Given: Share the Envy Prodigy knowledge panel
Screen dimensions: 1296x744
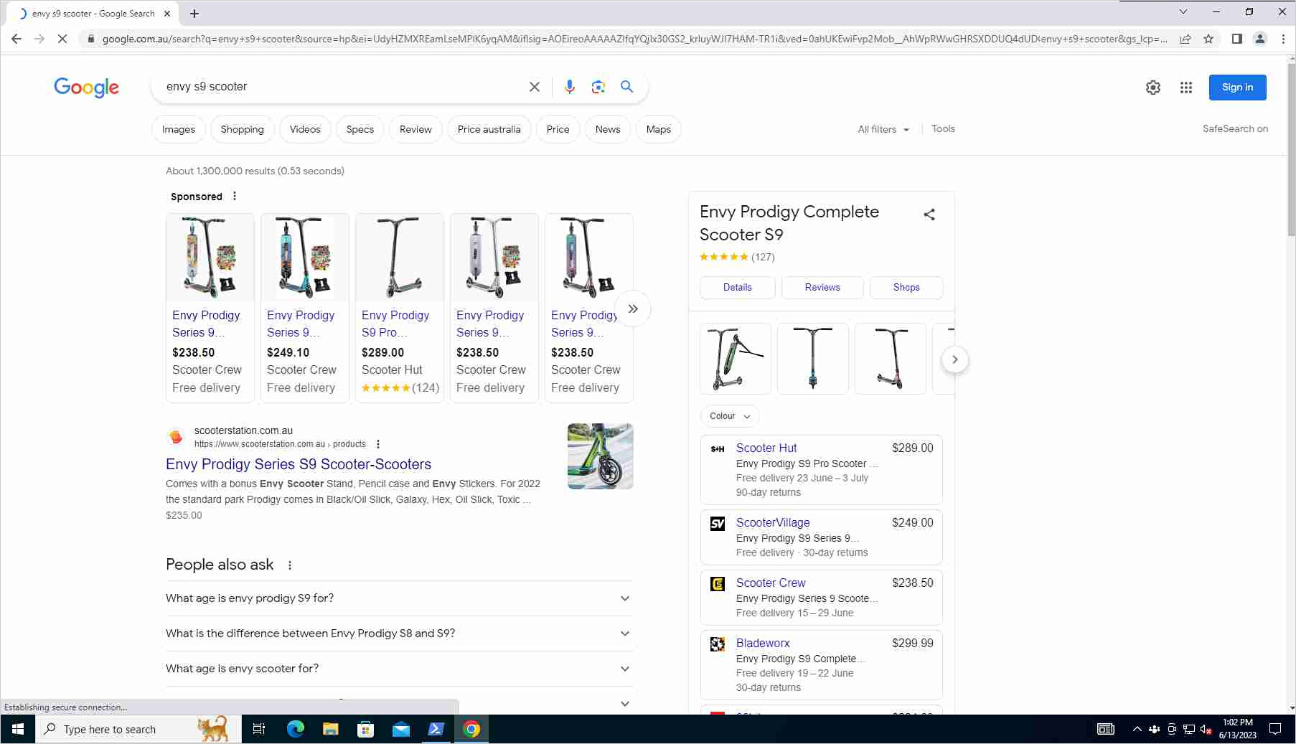Looking at the screenshot, I should click(x=929, y=215).
